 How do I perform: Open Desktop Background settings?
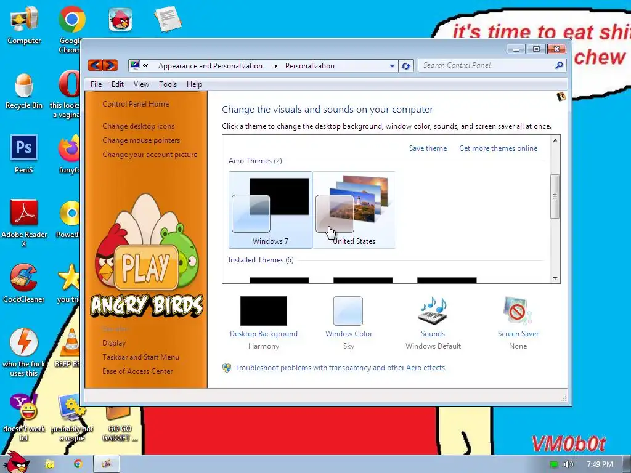264,311
